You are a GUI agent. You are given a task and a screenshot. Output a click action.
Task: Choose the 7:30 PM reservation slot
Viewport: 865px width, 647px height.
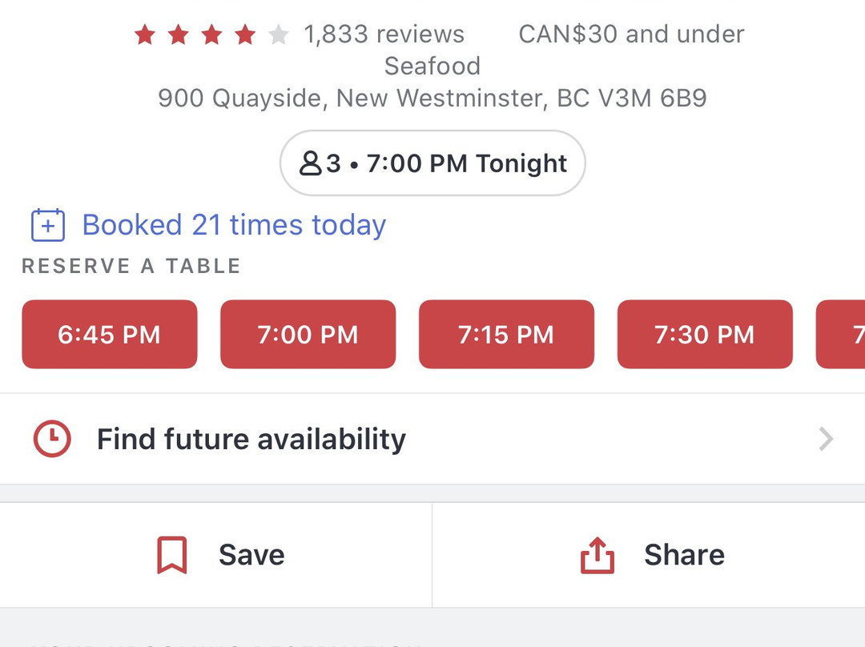click(705, 334)
